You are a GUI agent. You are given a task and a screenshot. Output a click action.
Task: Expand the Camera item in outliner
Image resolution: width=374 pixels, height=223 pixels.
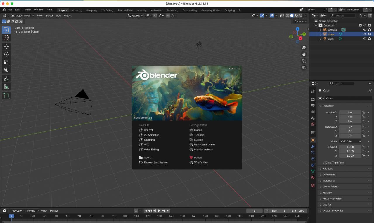[x=321, y=30]
